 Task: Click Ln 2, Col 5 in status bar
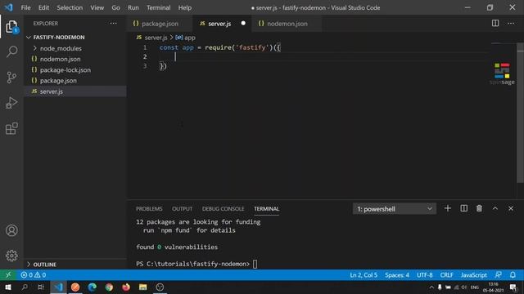tap(364, 275)
